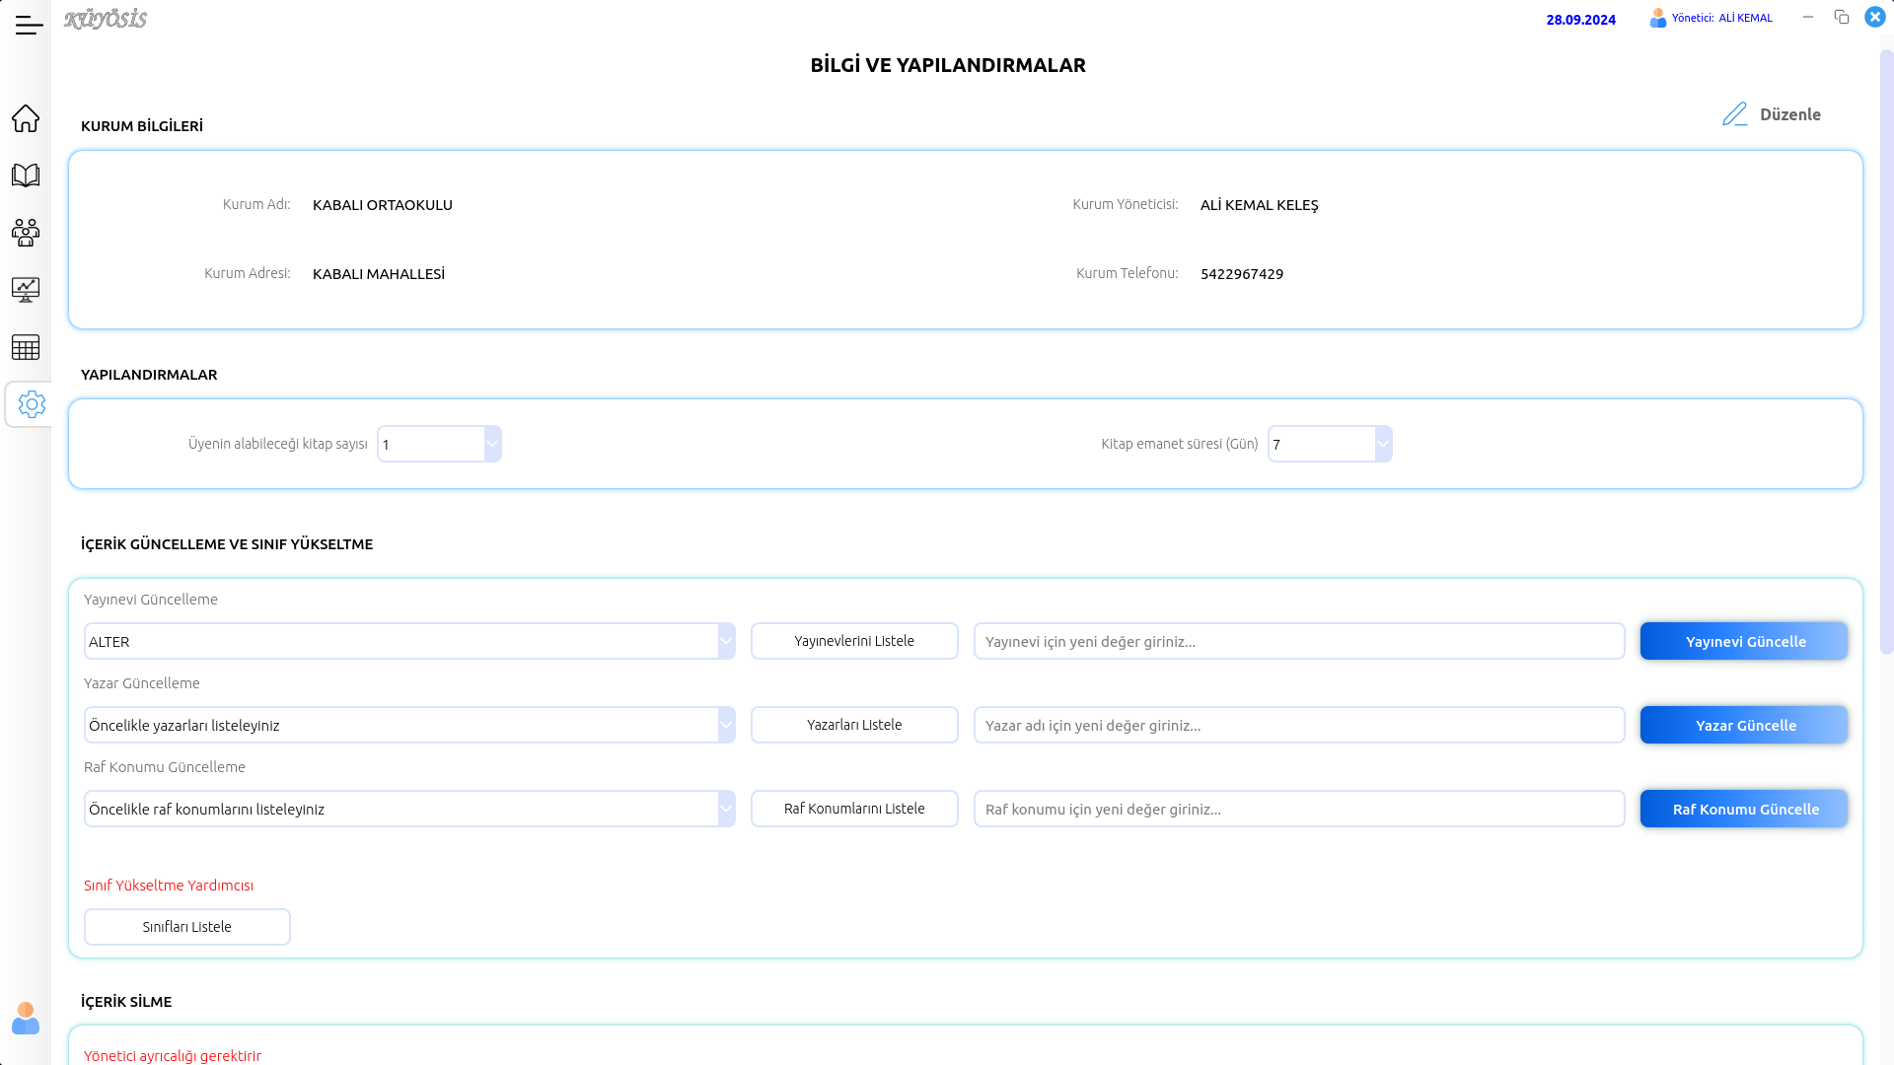Open the hamburger menu icon
This screenshot has width=1894, height=1065.
pyautogui.click(x=29, y=26)
